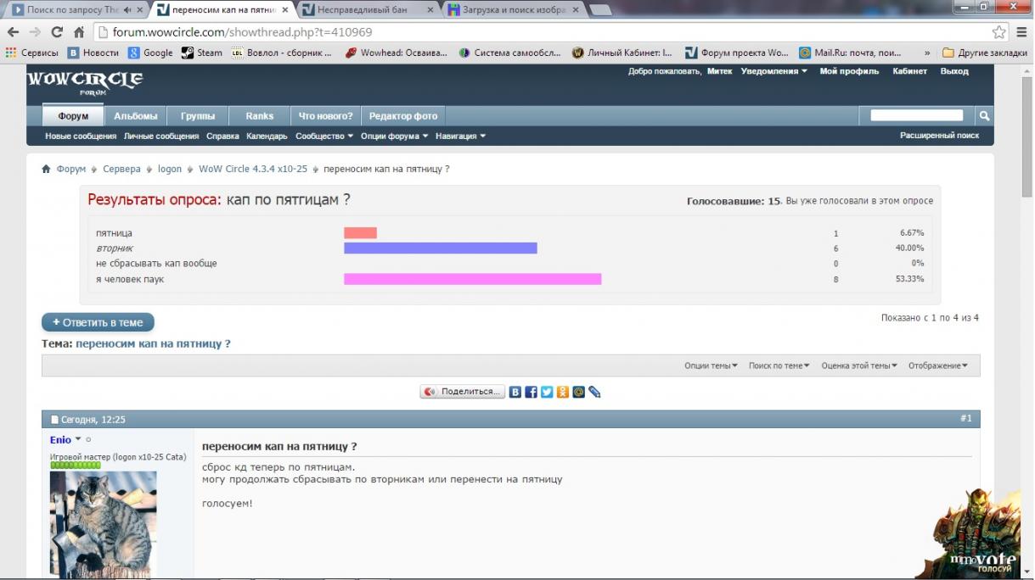Viewport: 1035px width, 580px height.
Task: Open the Сообщество dropdown menu
Action: point(324,136)
